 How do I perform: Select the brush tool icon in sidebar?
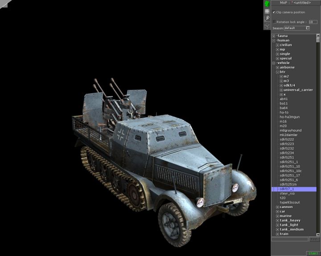click(x=267, y=18)
